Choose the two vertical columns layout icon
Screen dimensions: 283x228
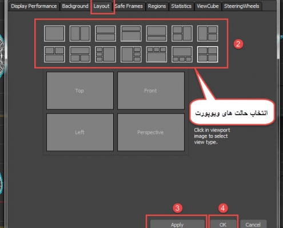pos(80,34)
